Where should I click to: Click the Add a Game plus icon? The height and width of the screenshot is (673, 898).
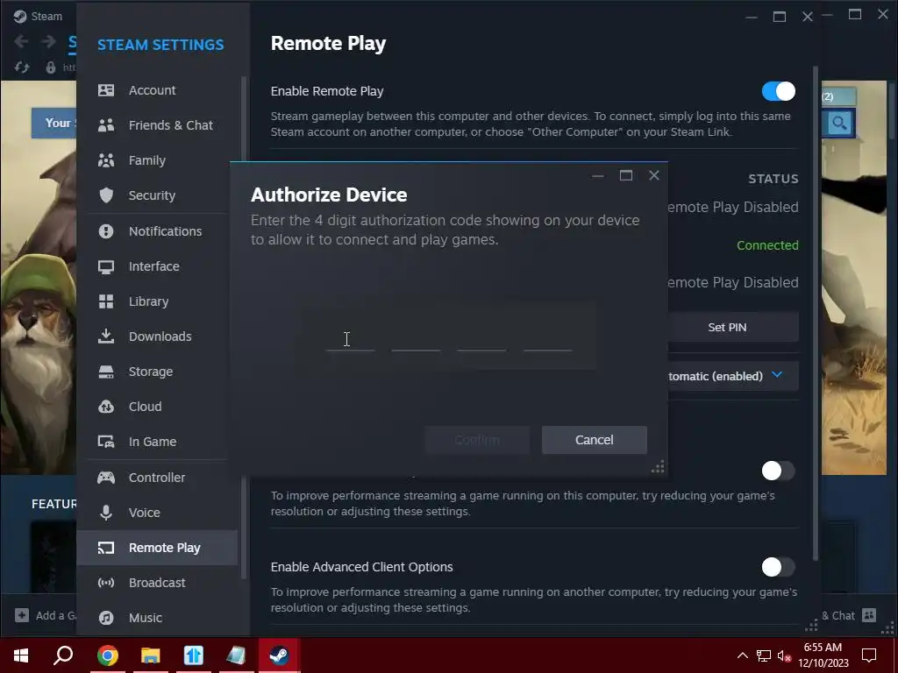[x=22, y=615]
